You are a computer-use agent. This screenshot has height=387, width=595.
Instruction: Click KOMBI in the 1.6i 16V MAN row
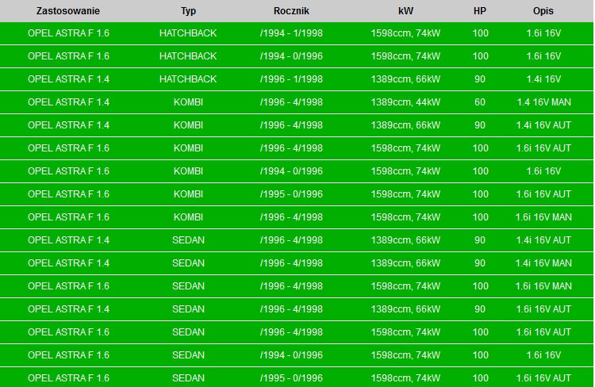[188, 217]
